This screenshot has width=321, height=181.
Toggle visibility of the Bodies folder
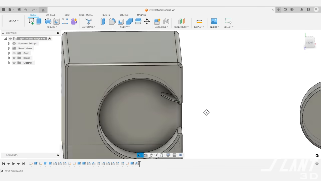click(x=14, y=58)
